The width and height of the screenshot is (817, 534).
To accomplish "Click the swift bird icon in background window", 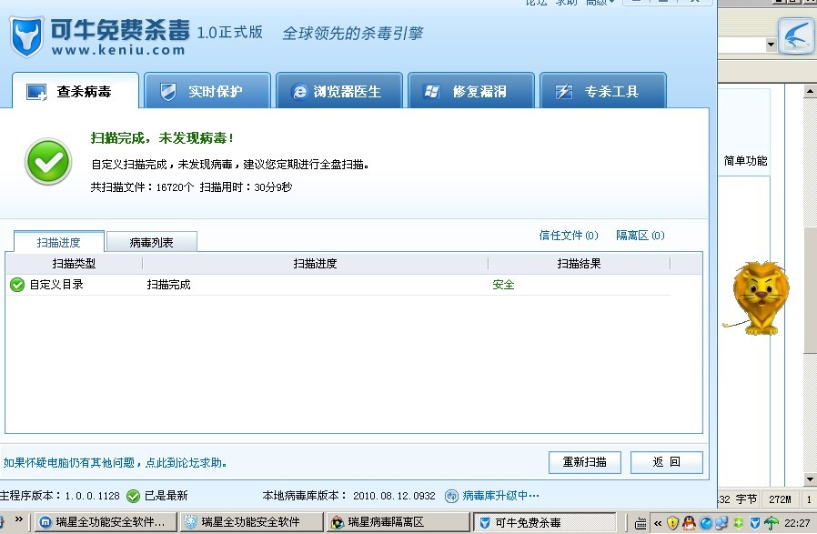I will [x=795, y=36].
